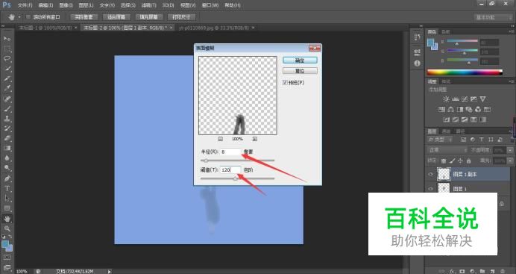
Task: Open the Color panel flyout menu
Action: tap(511, 31)
